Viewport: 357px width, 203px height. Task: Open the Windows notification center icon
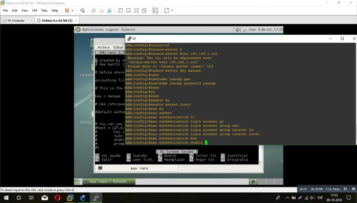click(x=349, y=198)
